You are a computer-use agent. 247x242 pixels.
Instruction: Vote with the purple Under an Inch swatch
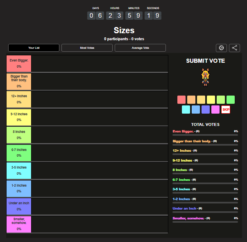pyautogui.click(x=206, y=110)
